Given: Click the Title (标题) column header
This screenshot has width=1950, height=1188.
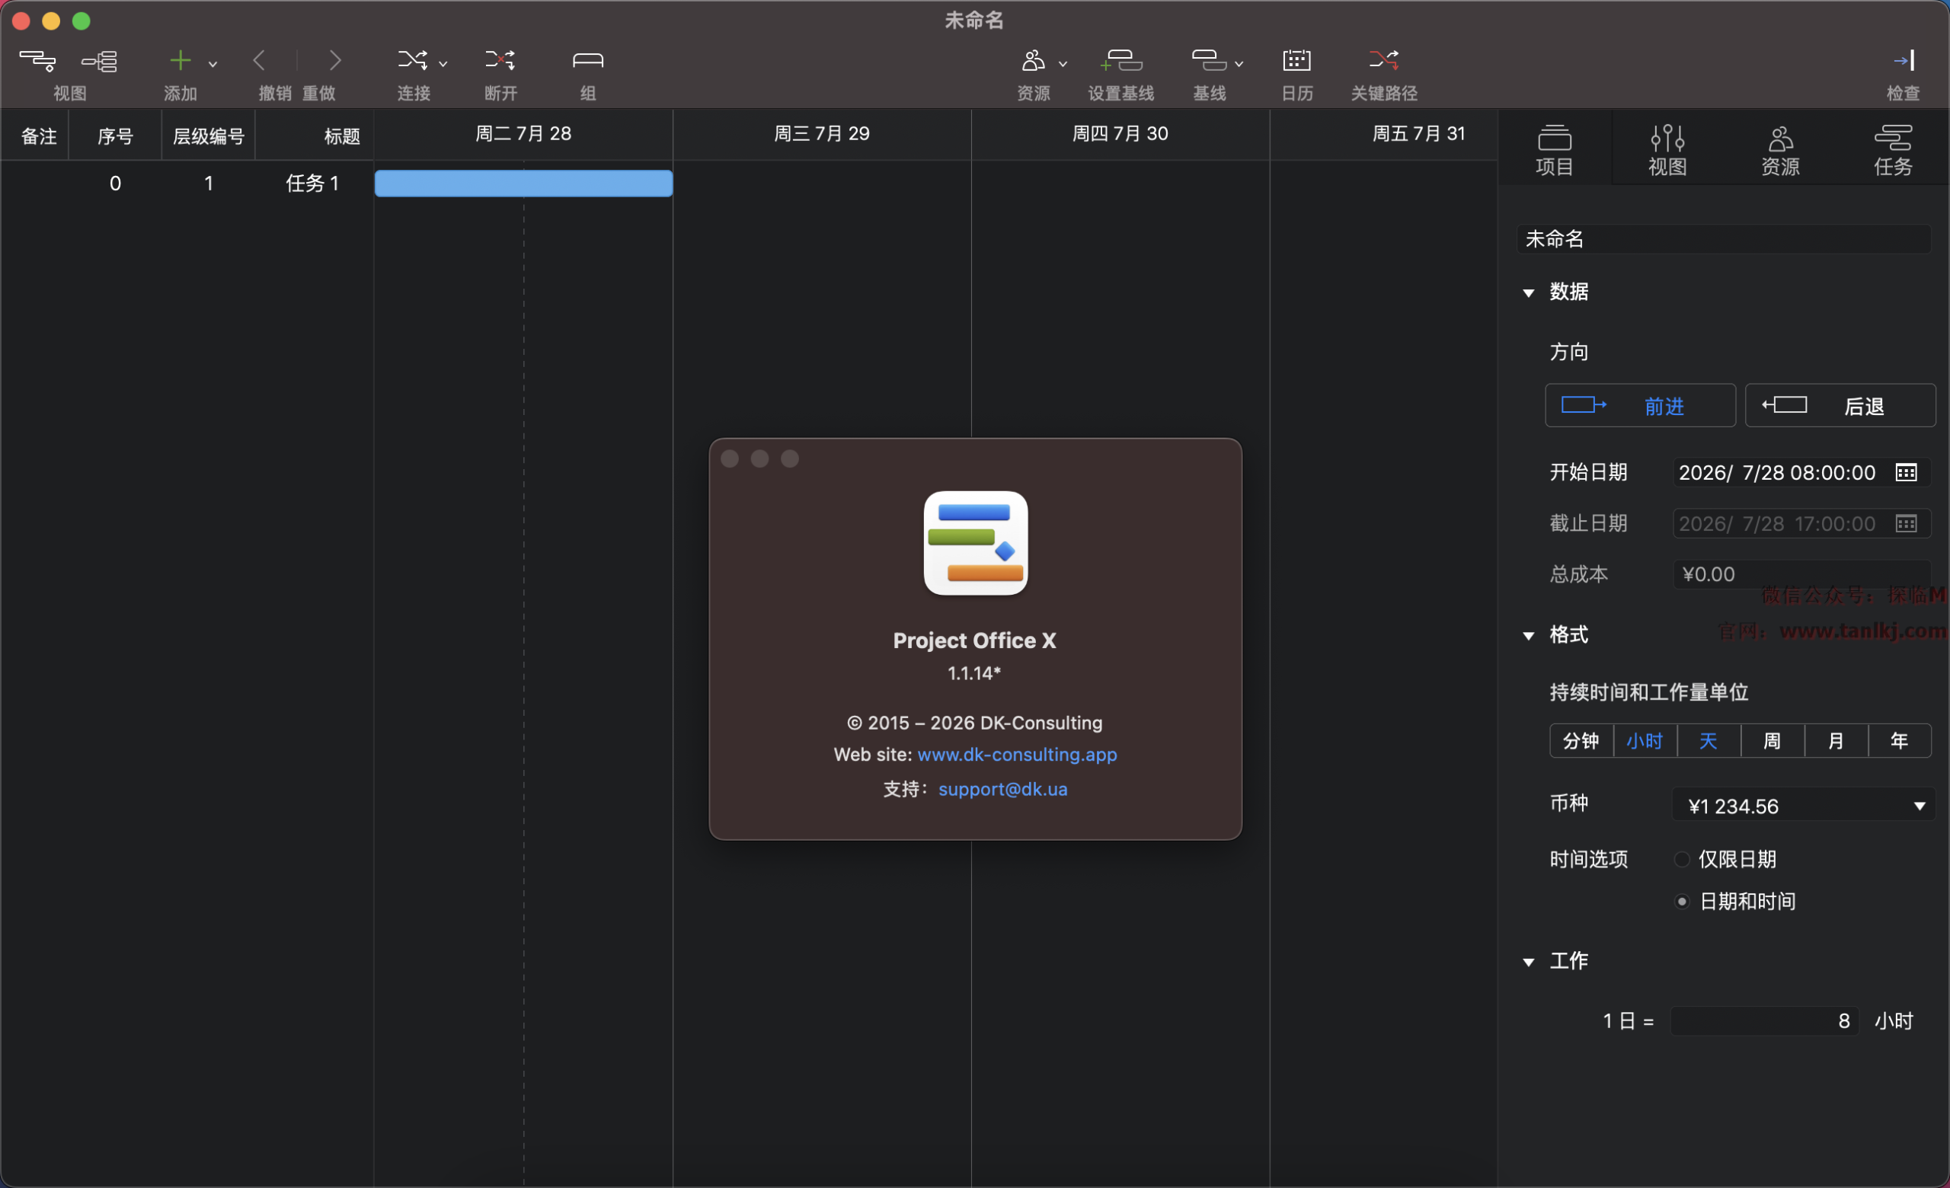Looking at the screenshot, I should coord(315,136).
